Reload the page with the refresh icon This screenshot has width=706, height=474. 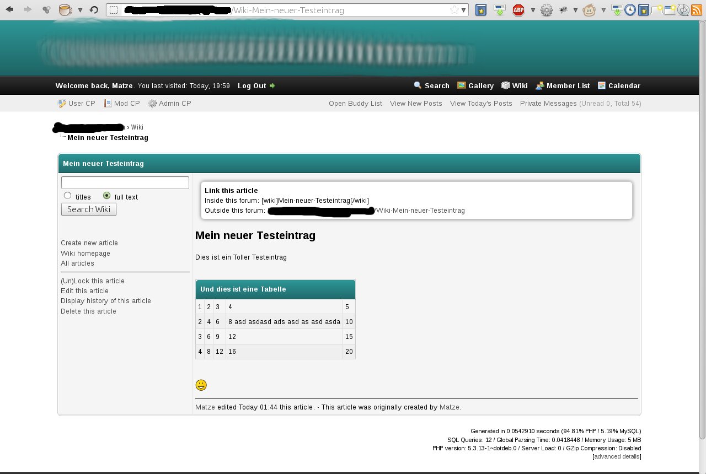point(94,9)
